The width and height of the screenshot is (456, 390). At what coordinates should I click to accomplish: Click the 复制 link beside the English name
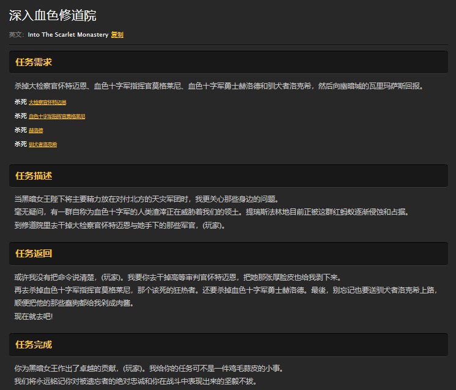117,35
